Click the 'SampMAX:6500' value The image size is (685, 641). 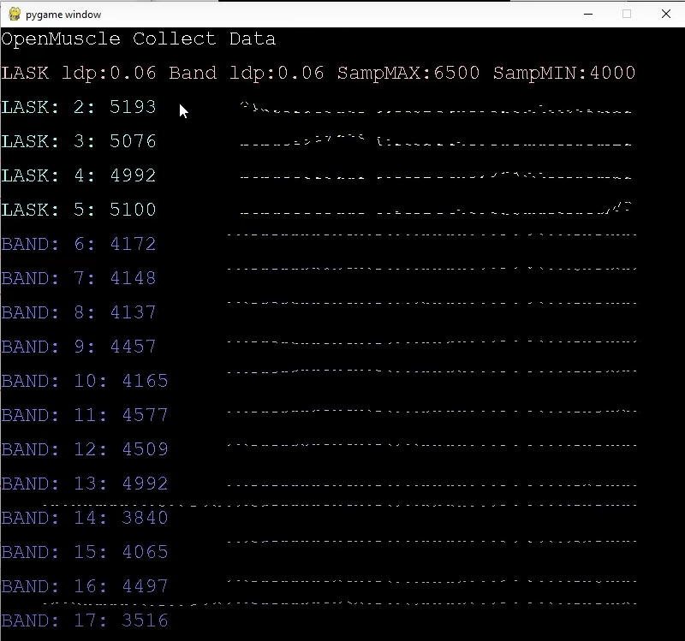point(408,73)
